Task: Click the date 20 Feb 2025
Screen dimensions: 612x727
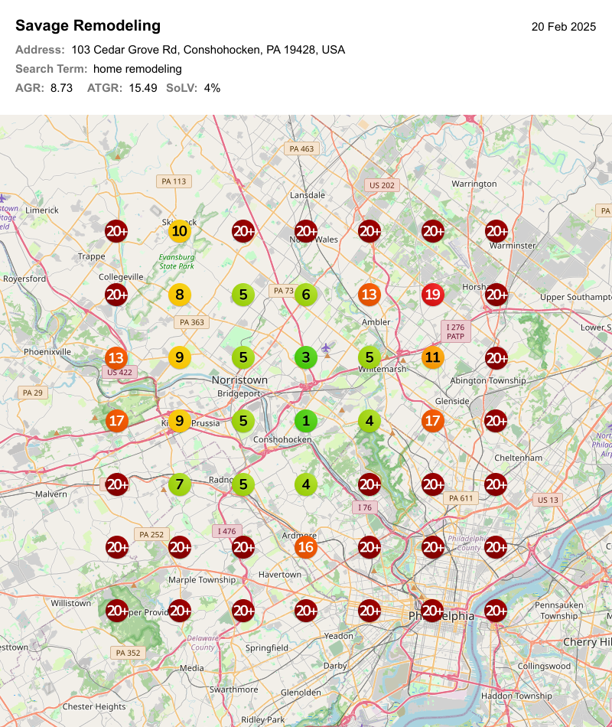Action: pyautogui.click(x=563, y=27)
